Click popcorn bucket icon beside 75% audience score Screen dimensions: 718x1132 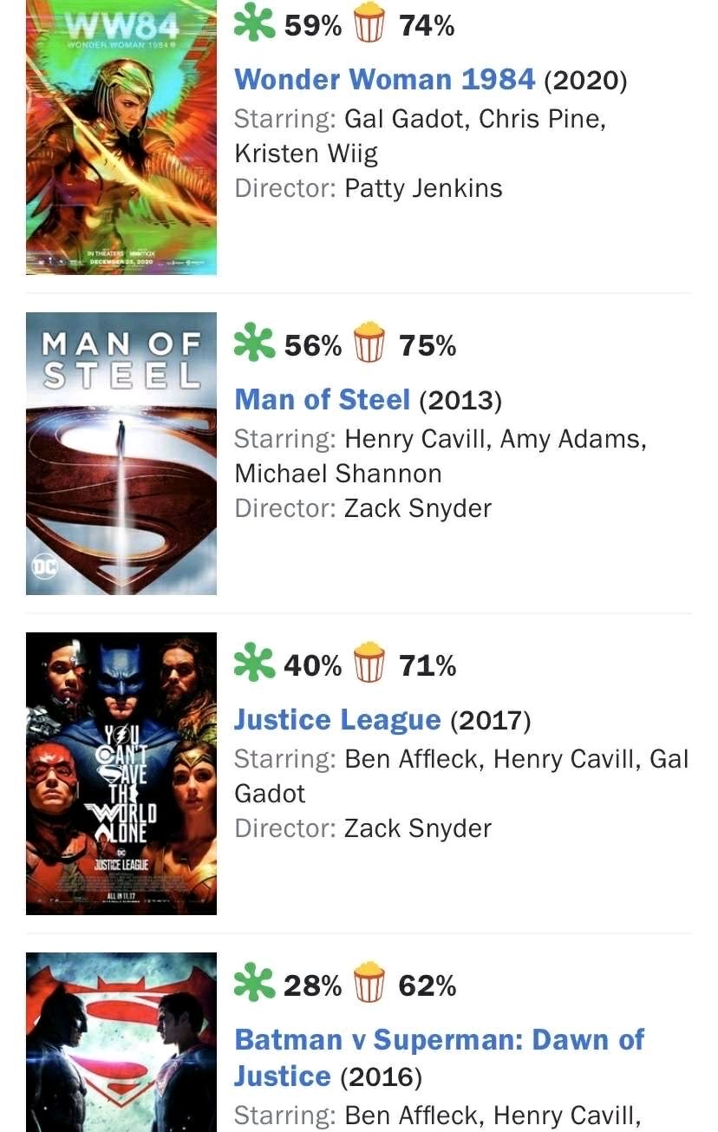(x=370, y=344)
